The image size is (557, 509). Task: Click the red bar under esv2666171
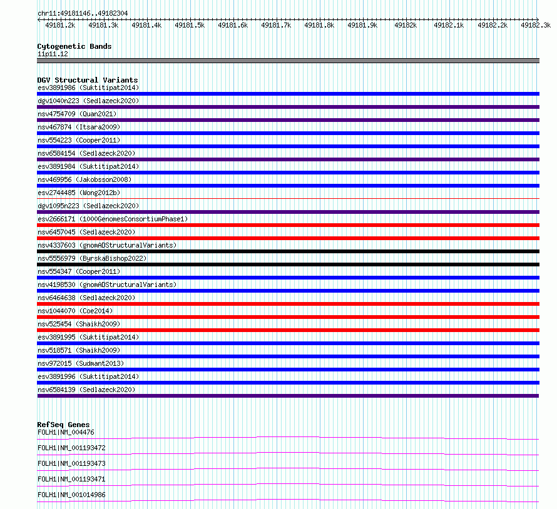coord(288,225)
